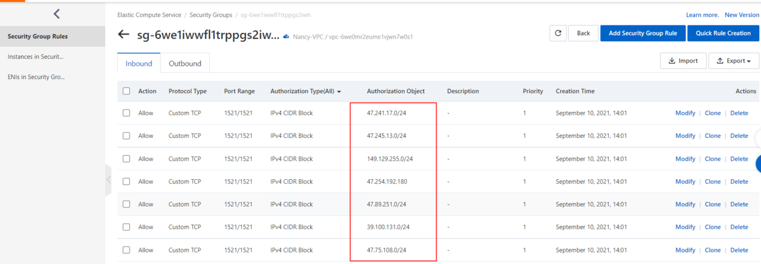Switch to the Inbound tab
The image size is (761, 264).
point(139,63)
